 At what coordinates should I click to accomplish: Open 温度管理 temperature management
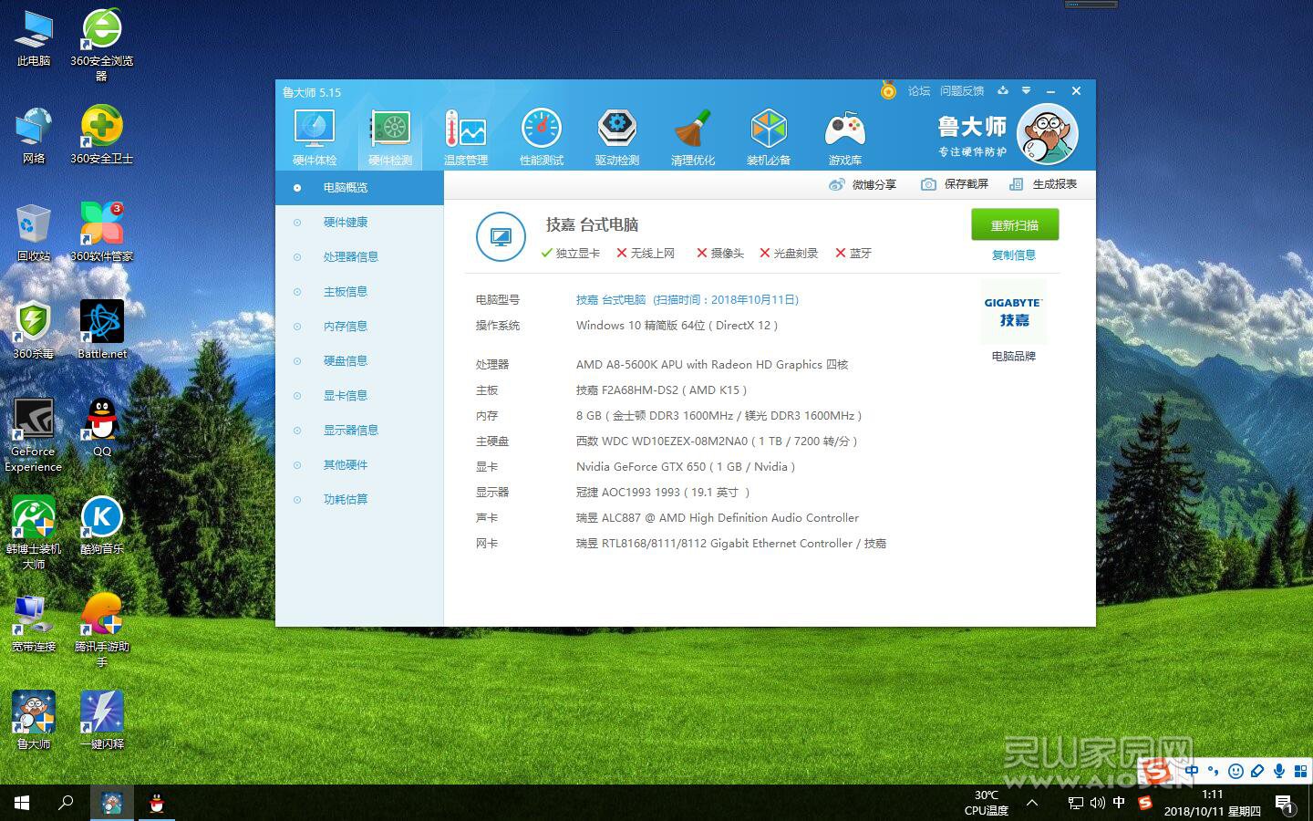point(466,138)
